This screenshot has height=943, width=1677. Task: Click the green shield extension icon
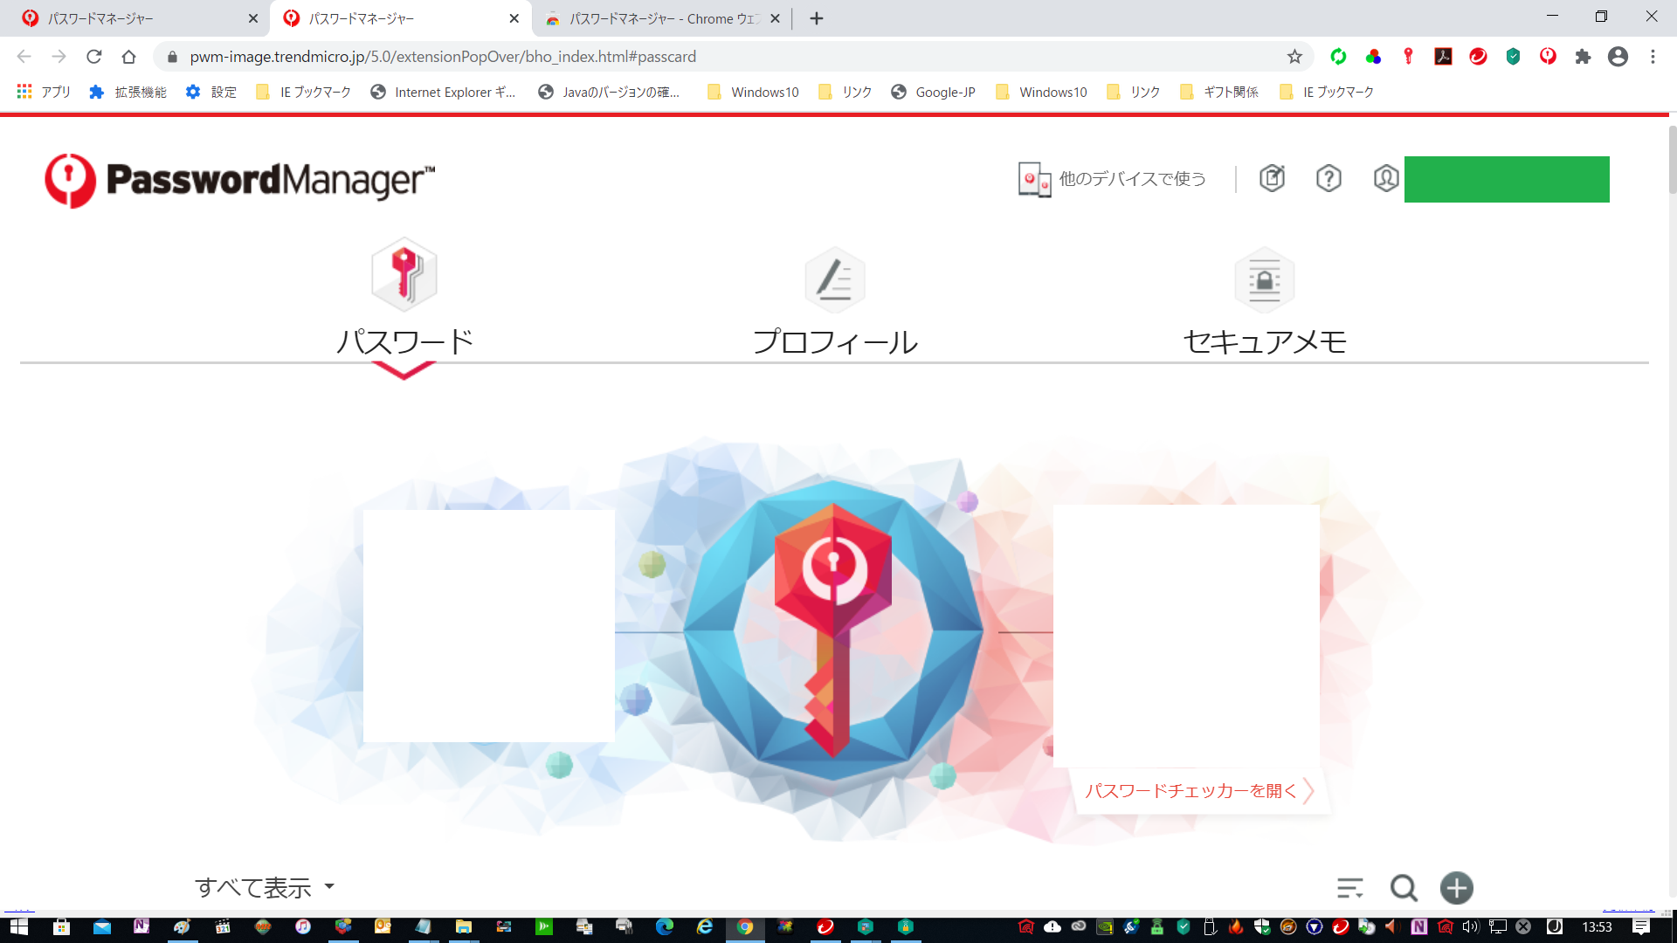coord(1513,57)
